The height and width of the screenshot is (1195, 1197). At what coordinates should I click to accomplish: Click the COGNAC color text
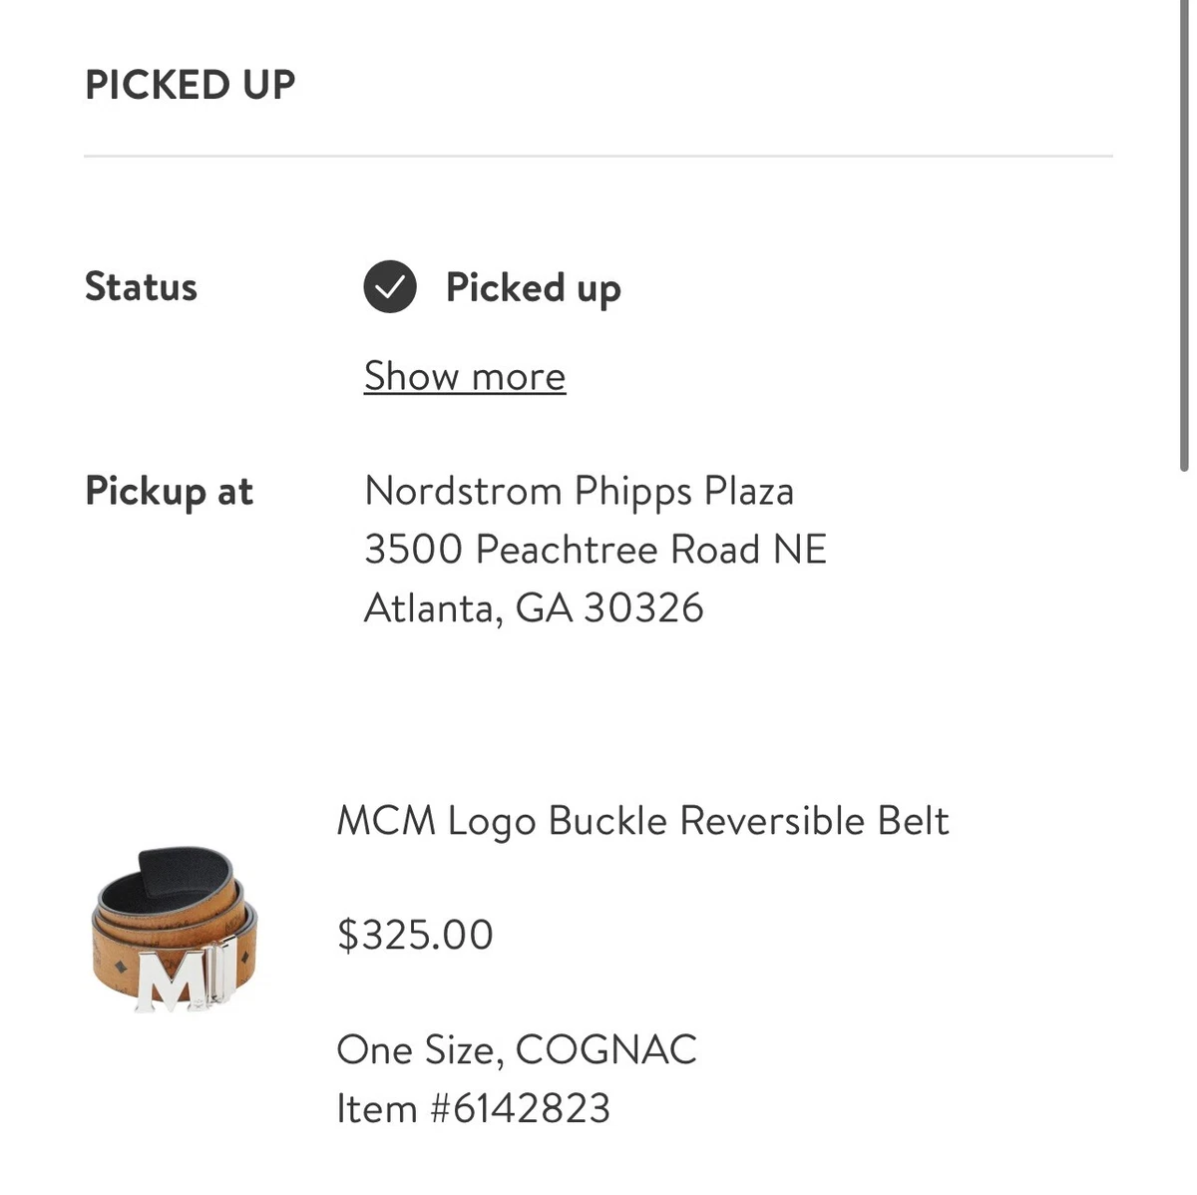coord(606,1049)
